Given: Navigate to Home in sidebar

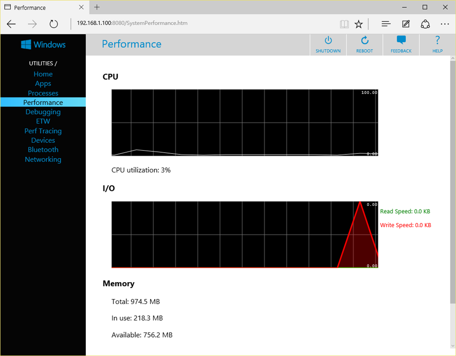Looking at the screenshot, I should click(x=43, y=74).
